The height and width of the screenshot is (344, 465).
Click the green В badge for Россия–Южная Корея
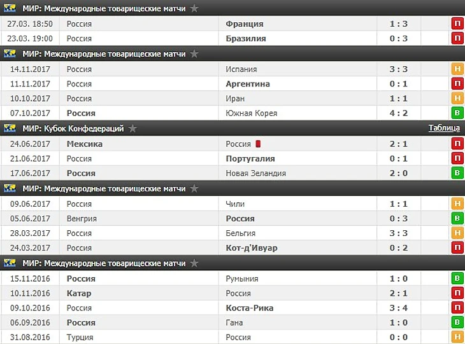point(457,113)
